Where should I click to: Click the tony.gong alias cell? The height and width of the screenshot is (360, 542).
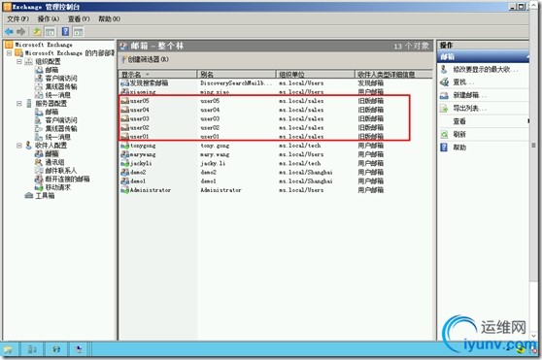tap(215, 146)
